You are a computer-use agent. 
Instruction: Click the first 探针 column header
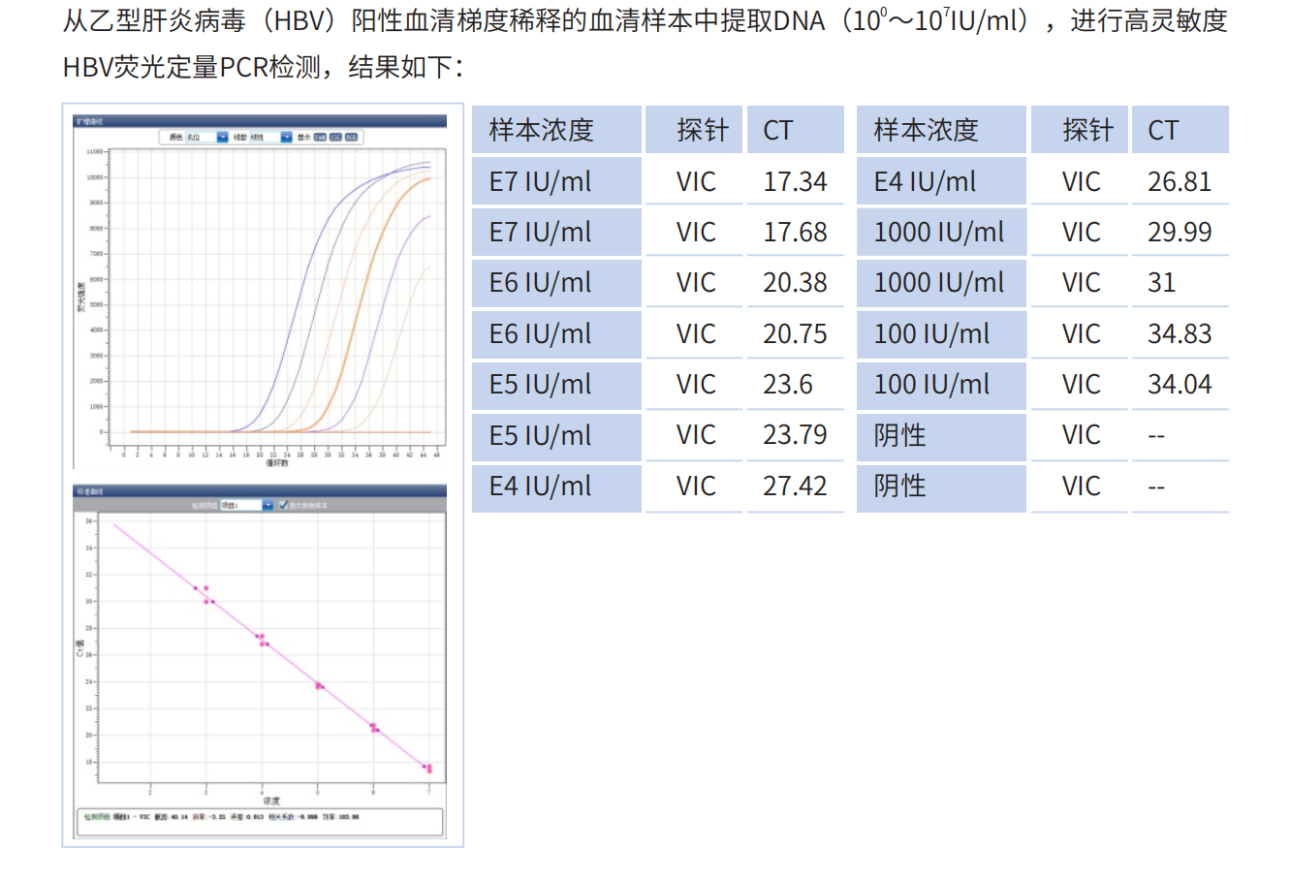coord(694,130)
